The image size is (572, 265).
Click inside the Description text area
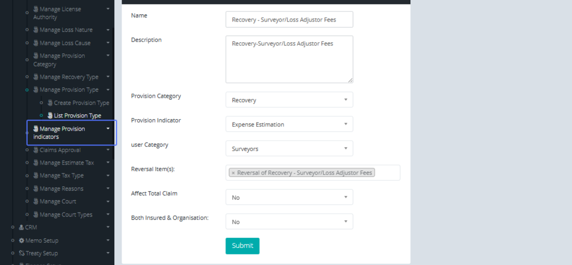(x=289, y=59)
